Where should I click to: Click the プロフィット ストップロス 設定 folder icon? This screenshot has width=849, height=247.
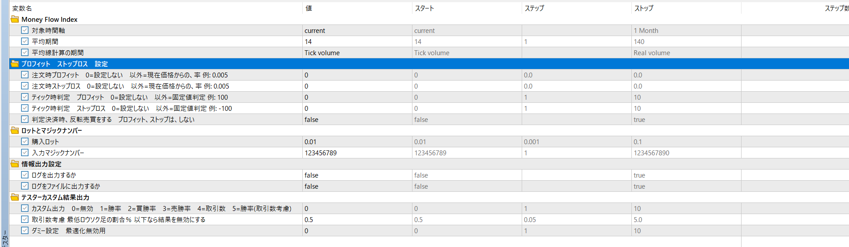click(x=15, y=64)
